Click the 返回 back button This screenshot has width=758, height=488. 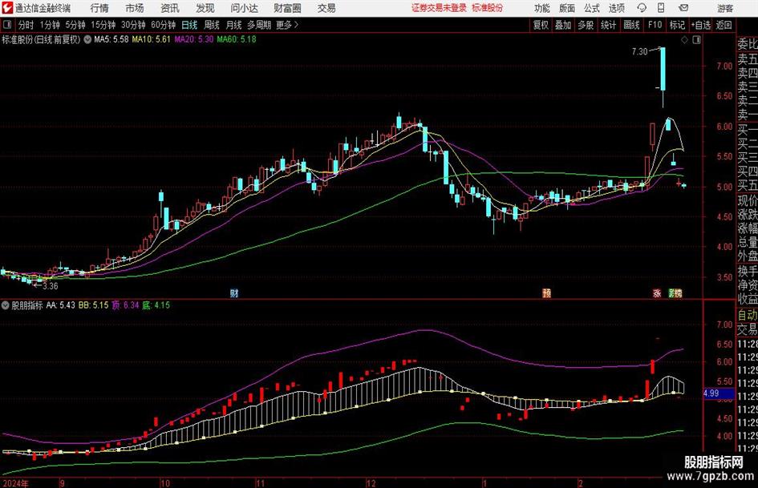coord(724,25)
